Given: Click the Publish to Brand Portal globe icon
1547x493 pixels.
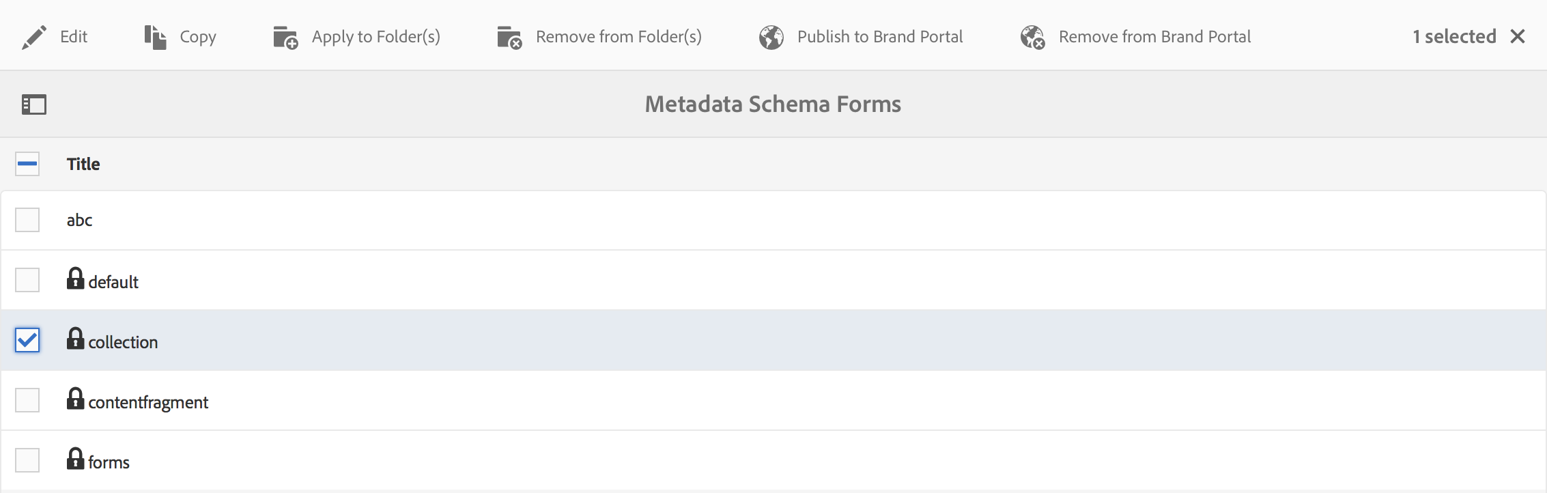Looking at the screenshot, I should [771, 38].
